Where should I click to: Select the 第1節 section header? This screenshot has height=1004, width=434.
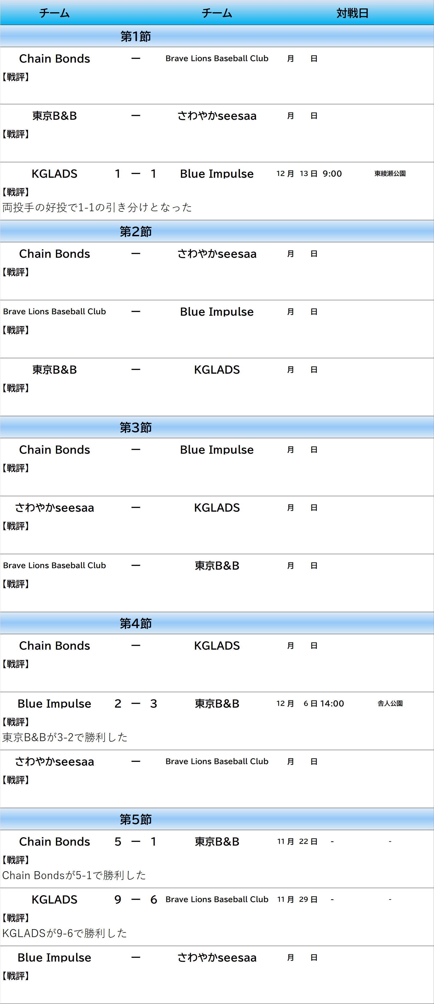(x=135, y=36)
